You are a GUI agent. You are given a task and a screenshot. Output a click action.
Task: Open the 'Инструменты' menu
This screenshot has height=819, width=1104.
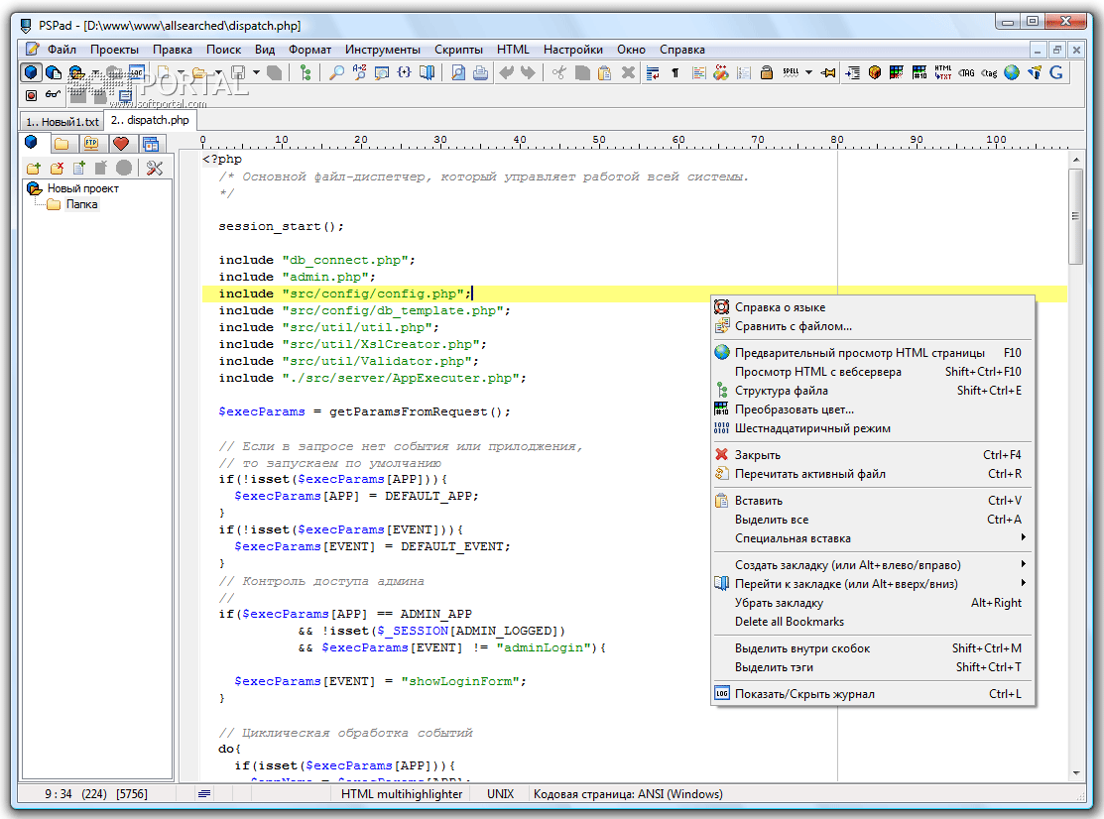382,50
